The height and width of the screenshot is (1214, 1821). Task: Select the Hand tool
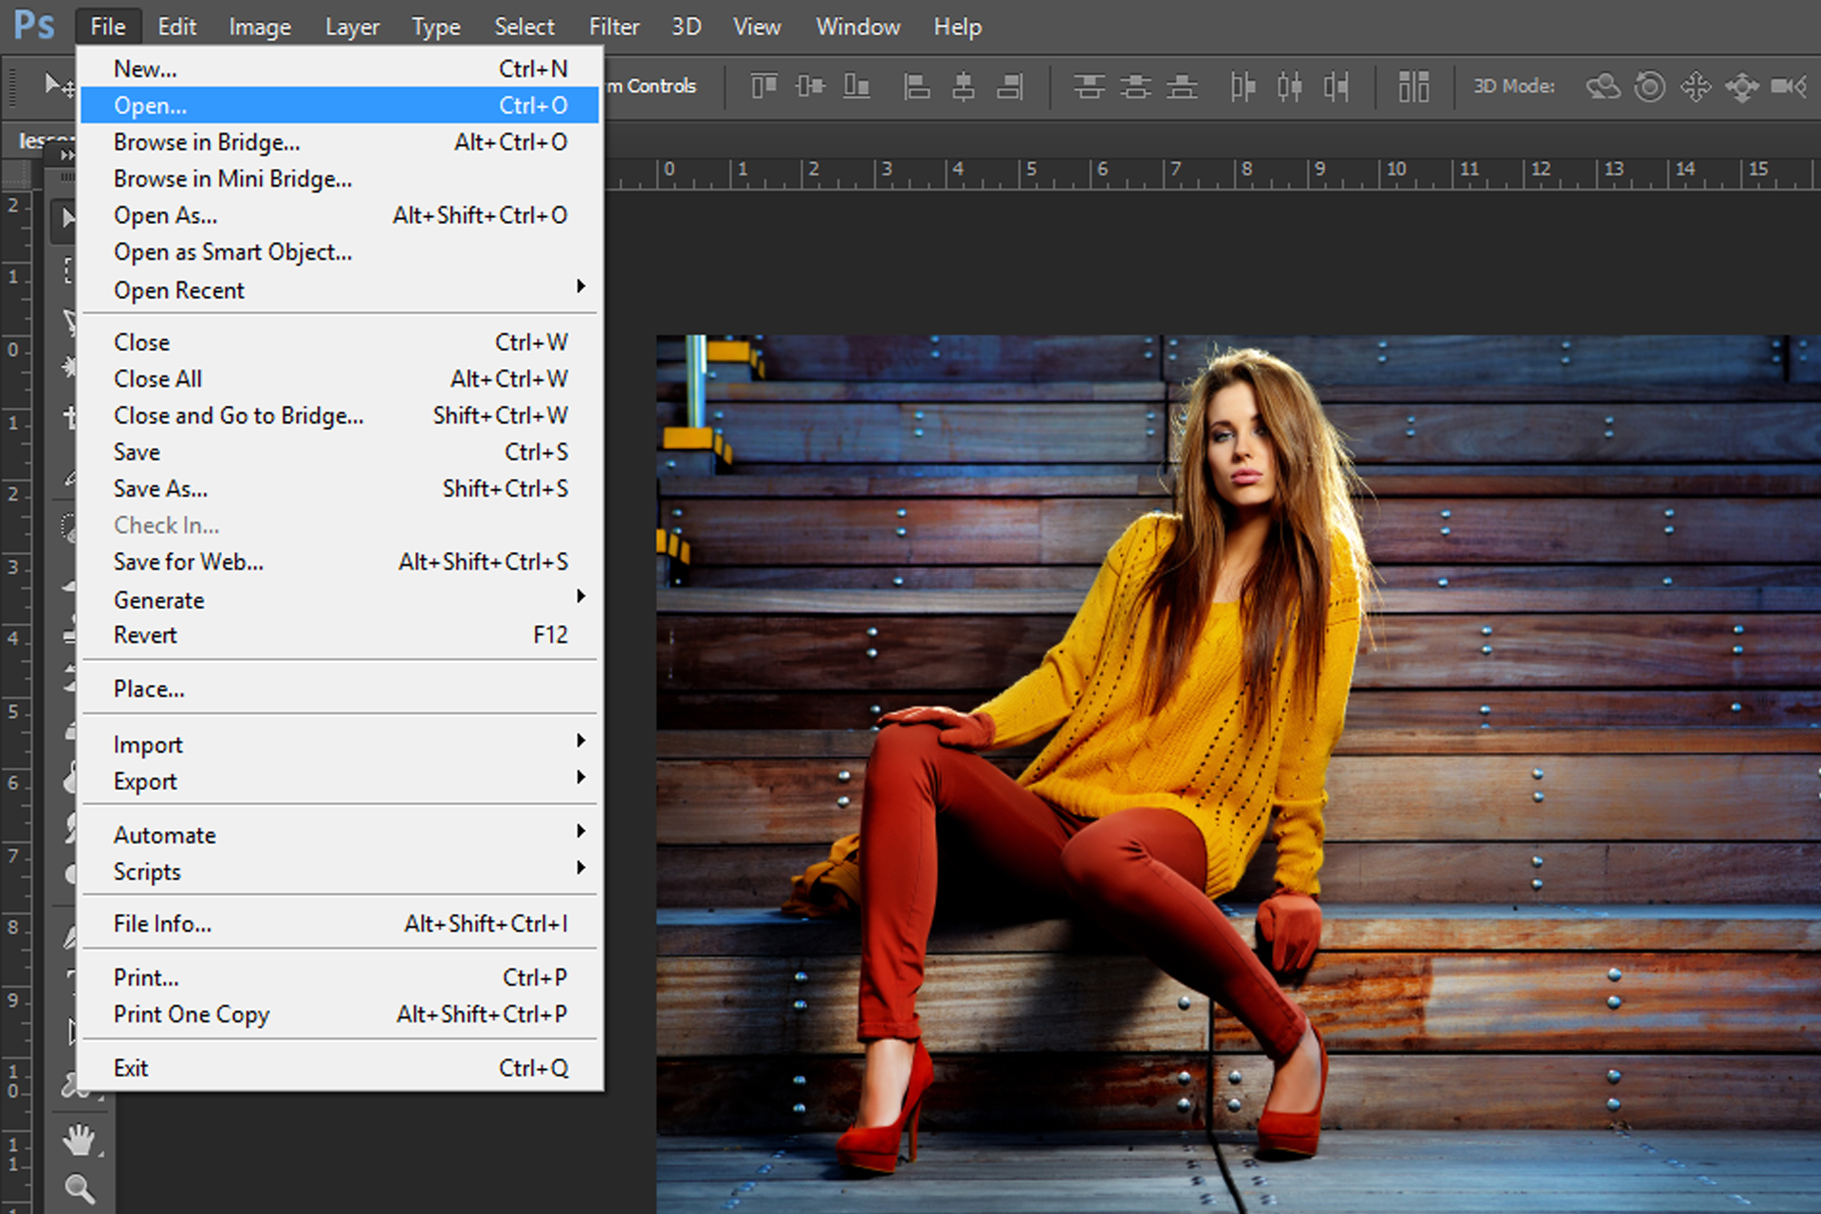point(80,1140)
